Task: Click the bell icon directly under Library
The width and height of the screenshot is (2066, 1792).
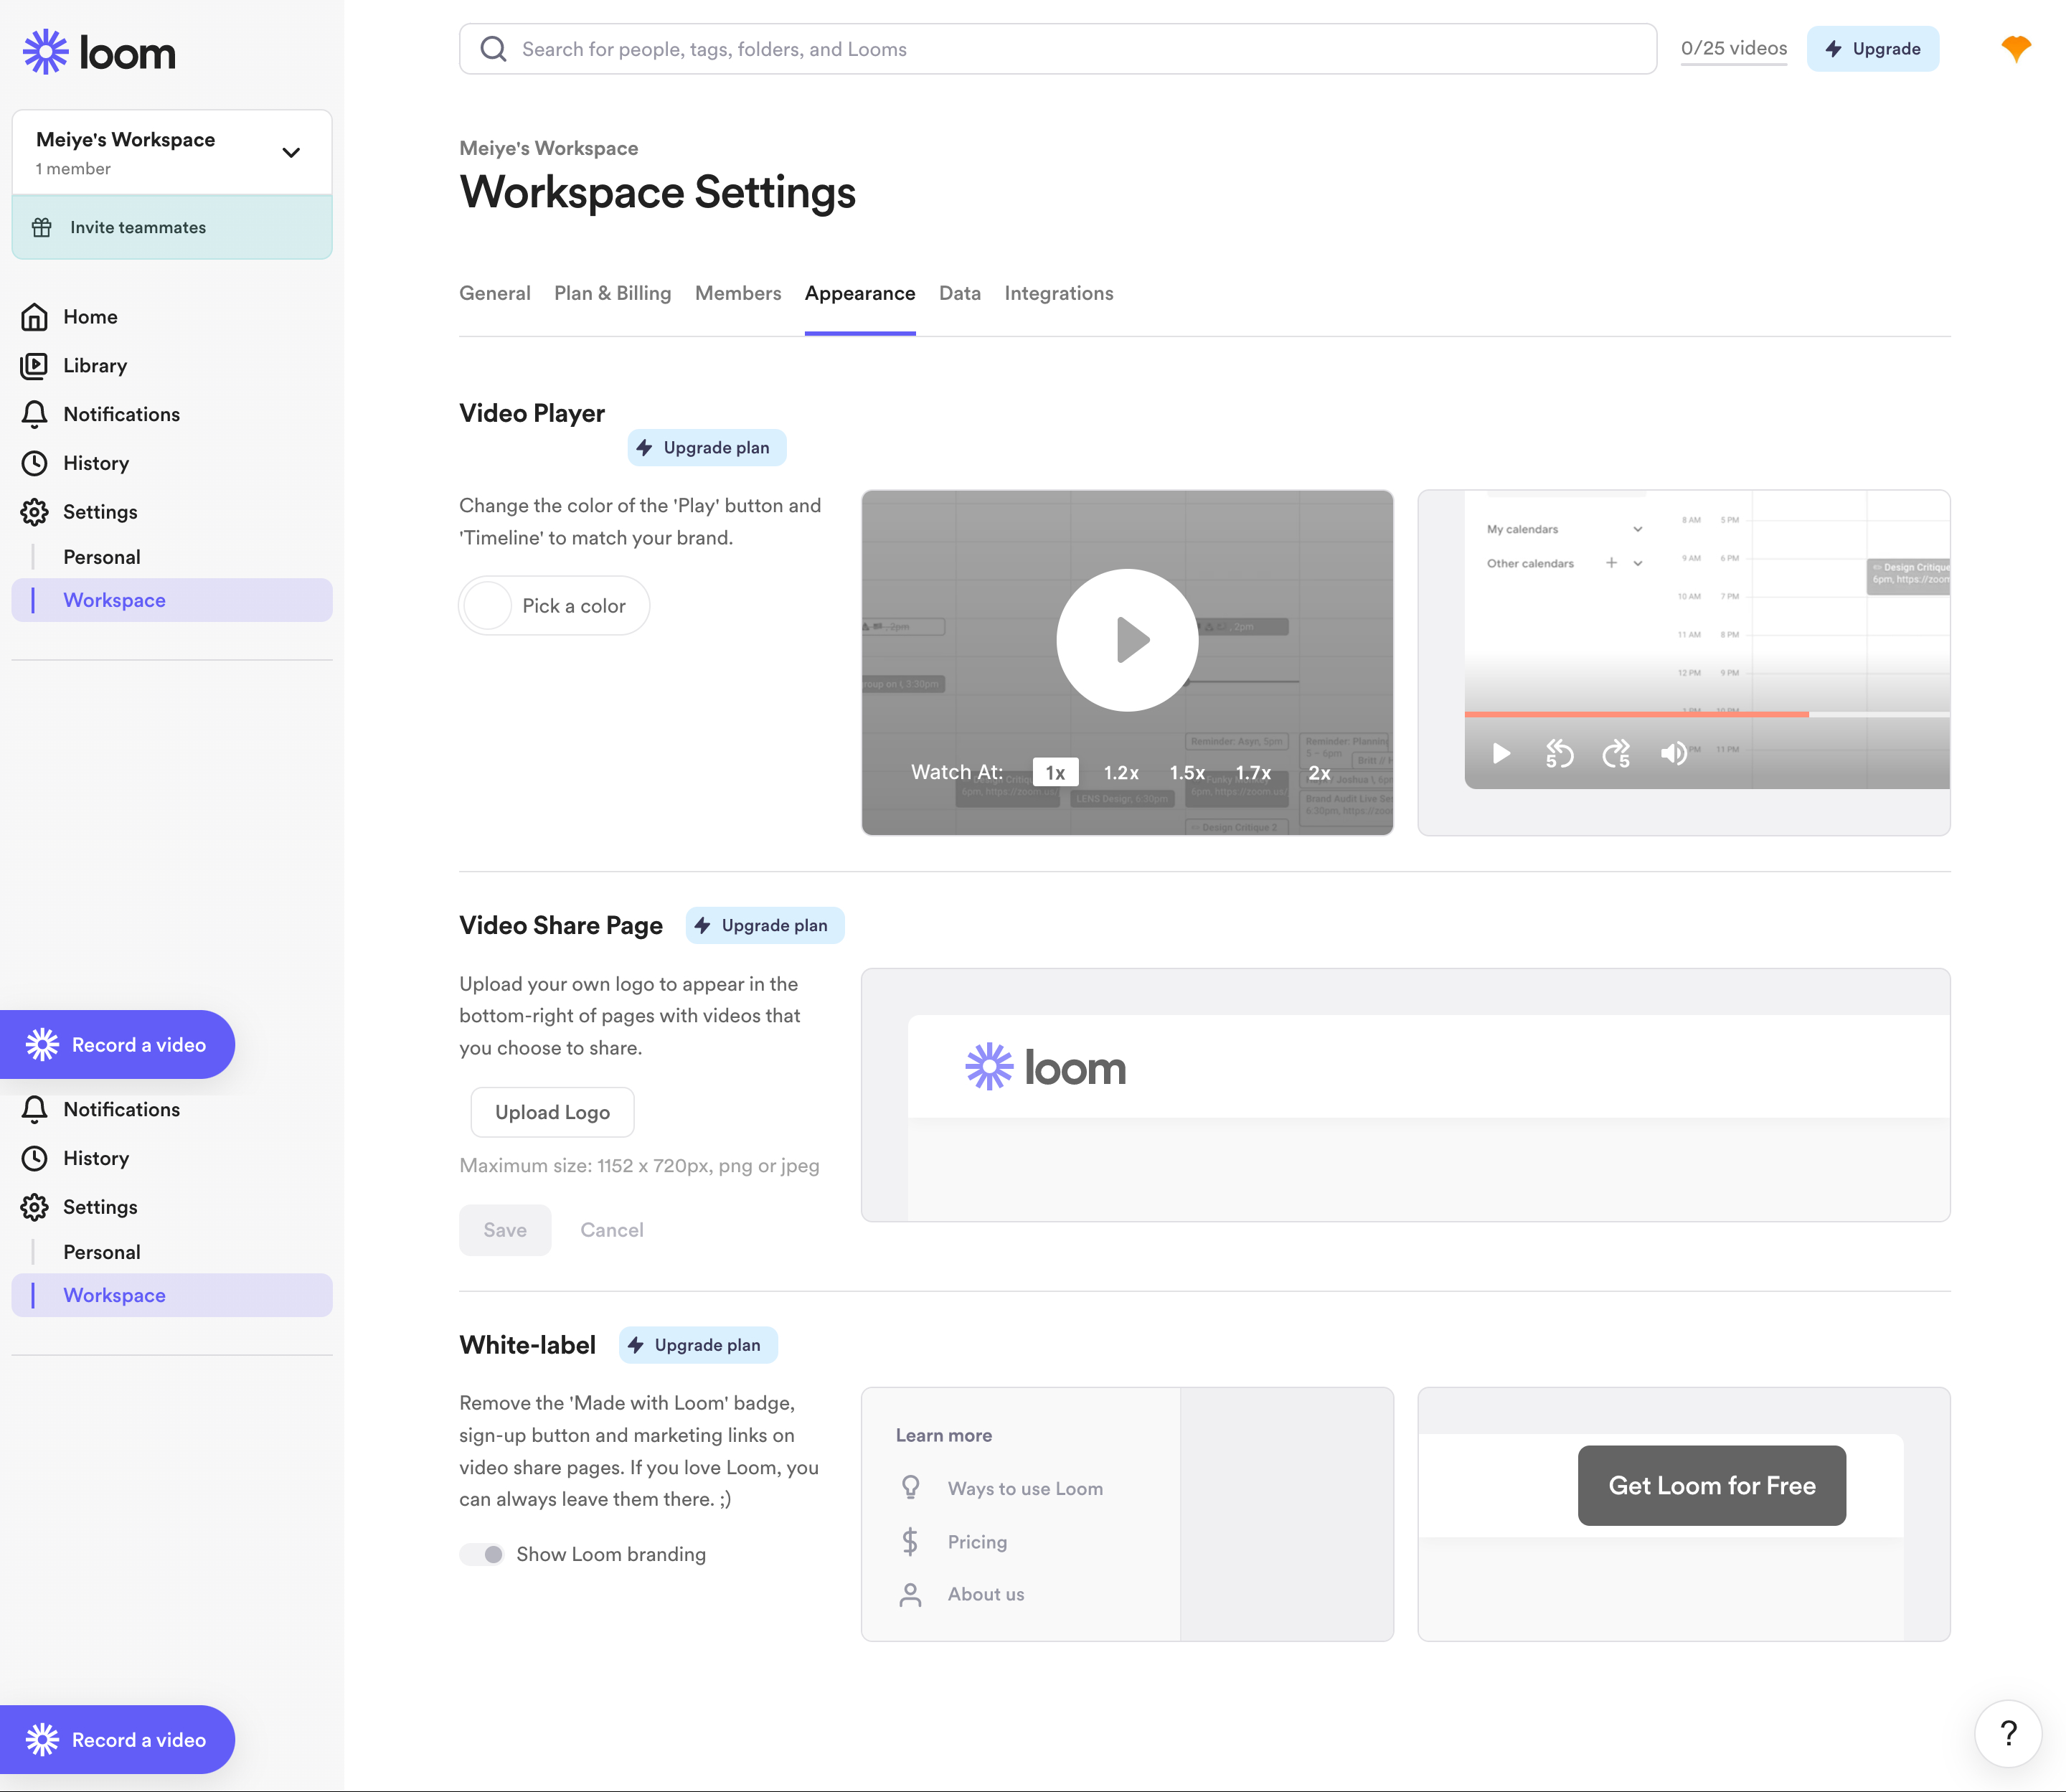Action: [x=35, y=414]
